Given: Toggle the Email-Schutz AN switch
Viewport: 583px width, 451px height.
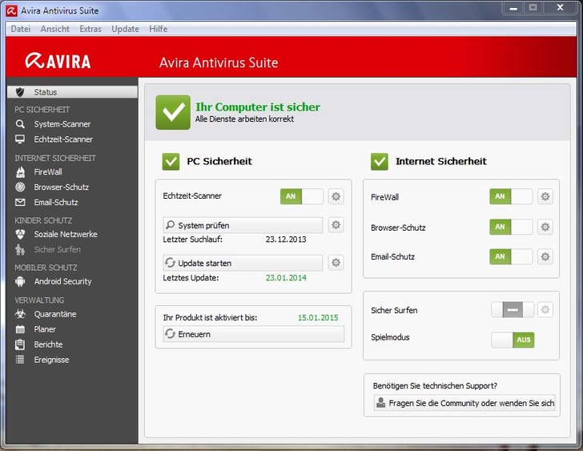Looking at the screenshot, I should coord(511,256).
